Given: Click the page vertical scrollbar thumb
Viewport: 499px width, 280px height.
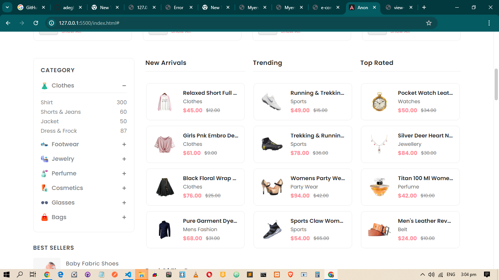Looking at the screenshot, I should (x=496, y=84).
